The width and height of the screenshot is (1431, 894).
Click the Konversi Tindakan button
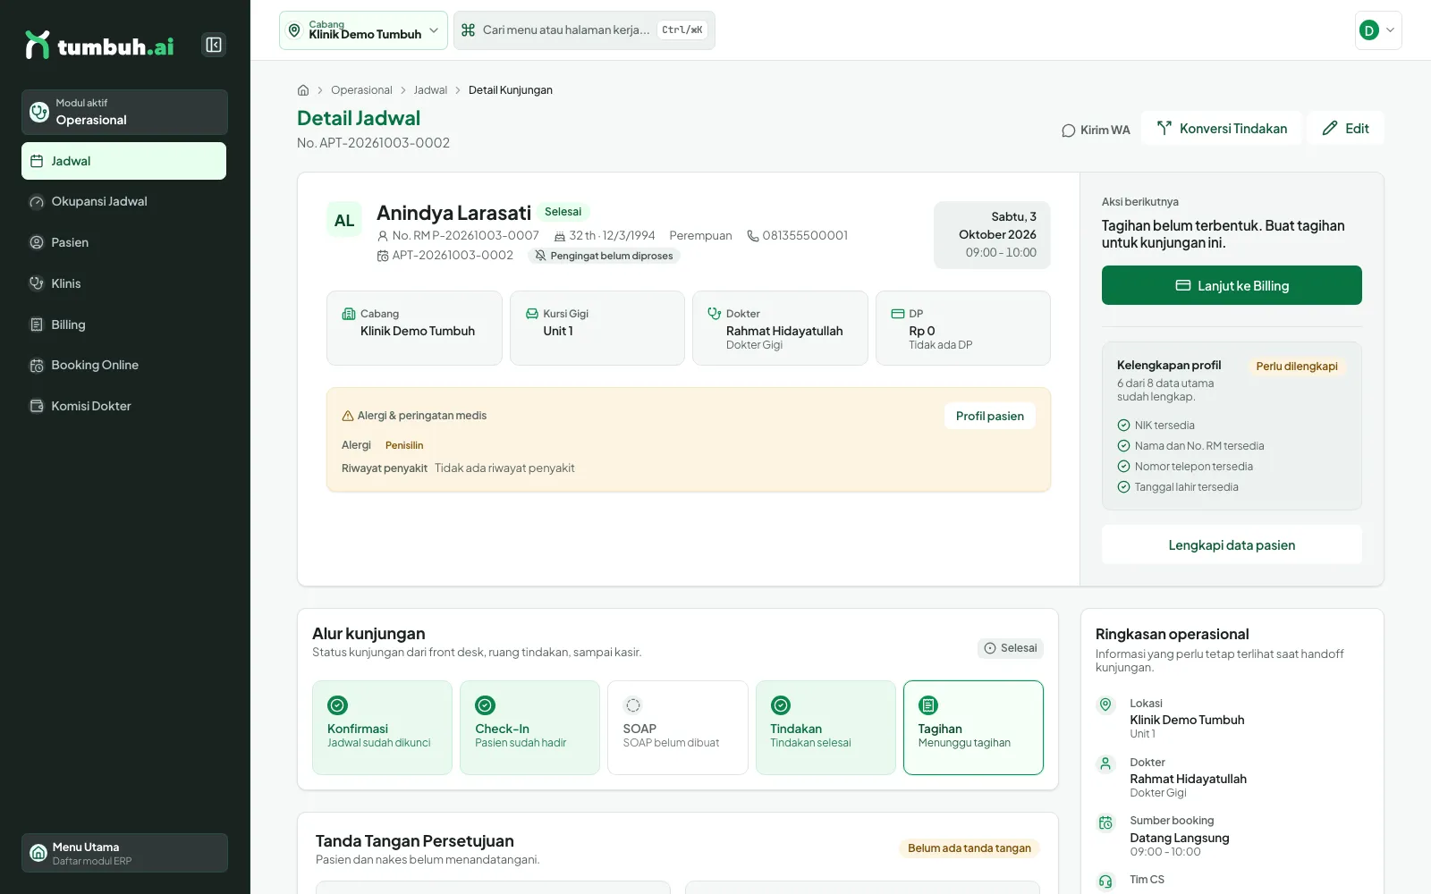(x=1222, y=129)
